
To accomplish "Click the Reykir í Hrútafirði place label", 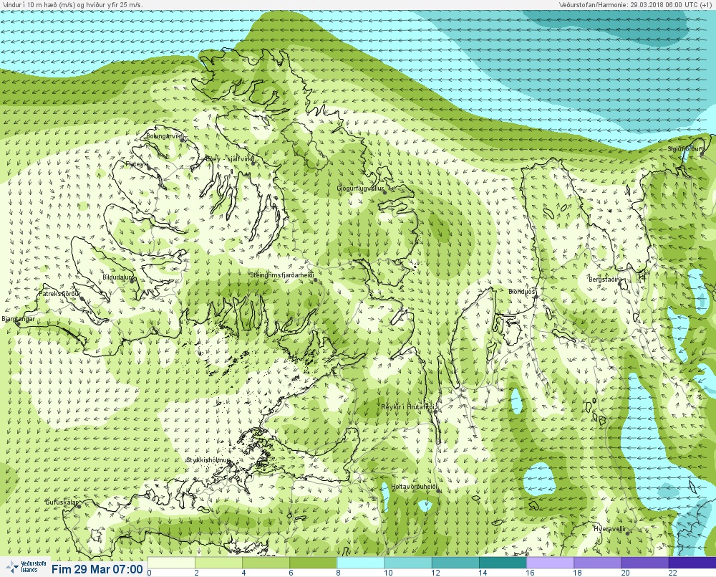I will pos(409,406).
